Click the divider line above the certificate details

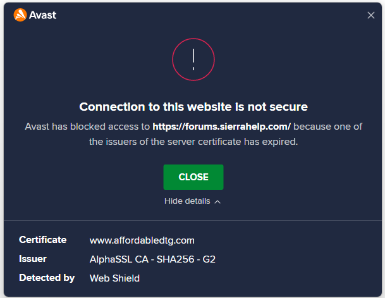[x=193, y=220]
